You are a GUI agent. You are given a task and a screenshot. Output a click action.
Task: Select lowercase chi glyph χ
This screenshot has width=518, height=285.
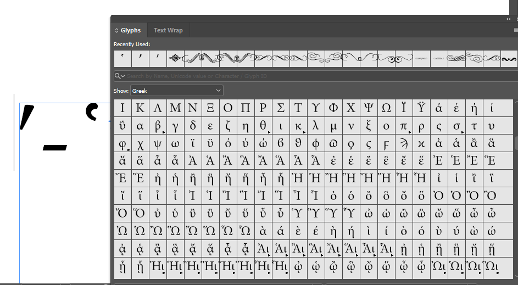[x=140, y=143]
